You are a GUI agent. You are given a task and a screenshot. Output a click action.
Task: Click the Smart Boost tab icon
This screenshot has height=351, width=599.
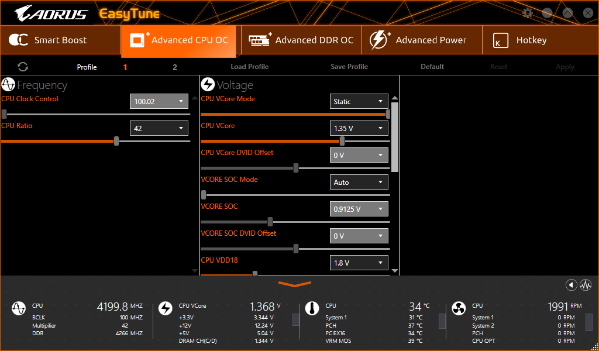(x=18, y=40)
